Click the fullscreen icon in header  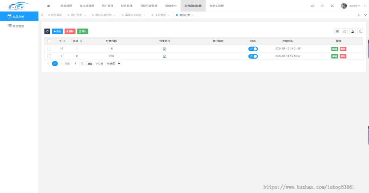(332, 6)
